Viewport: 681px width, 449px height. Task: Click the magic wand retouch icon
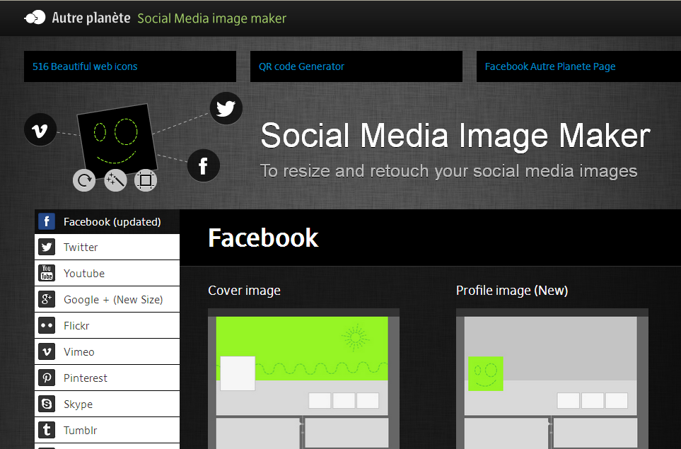tap(115, 180)
